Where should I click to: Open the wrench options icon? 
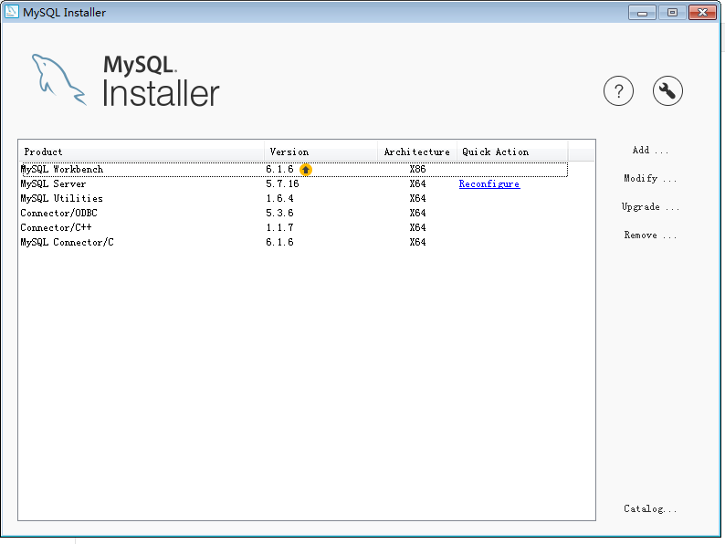pos(667,91)
